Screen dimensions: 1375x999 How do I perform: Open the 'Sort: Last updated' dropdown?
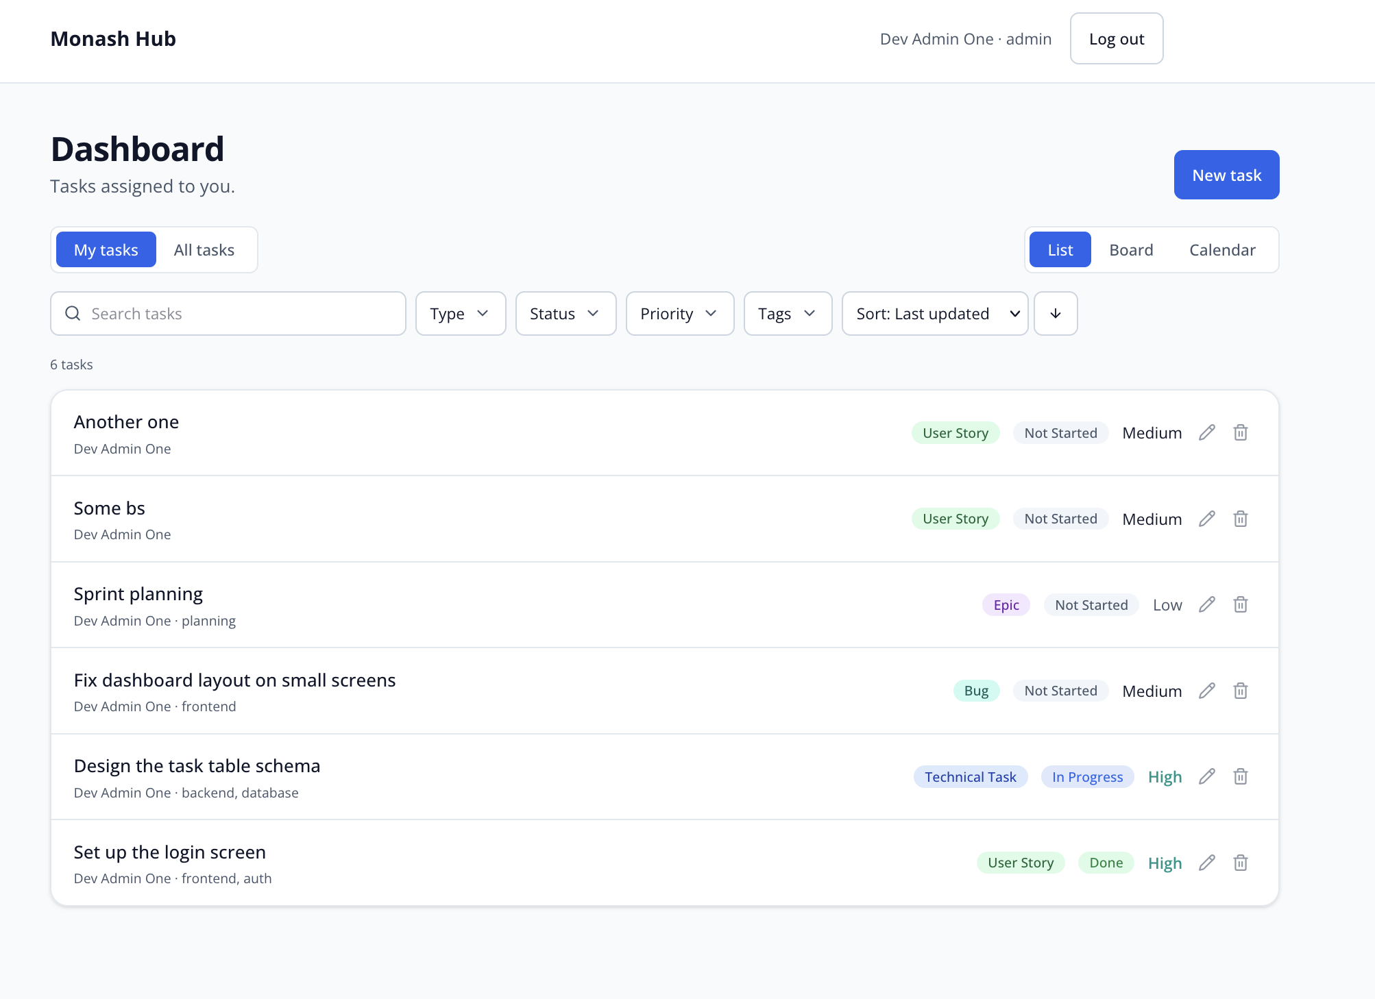[935, 314]
